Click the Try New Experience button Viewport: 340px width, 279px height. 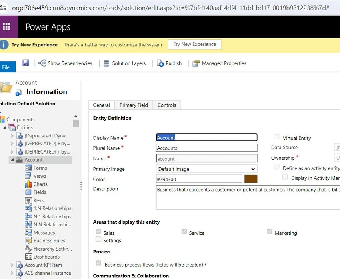(194, 44)
